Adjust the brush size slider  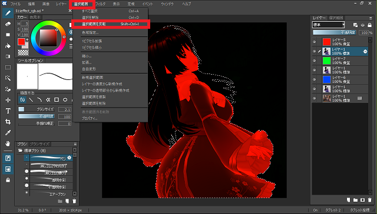click(x=37, y=109)
